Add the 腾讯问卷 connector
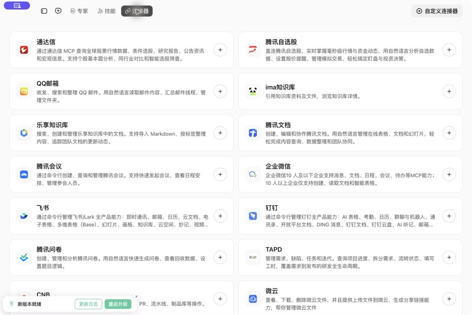472x315 pixels. [x=220, y=258]
